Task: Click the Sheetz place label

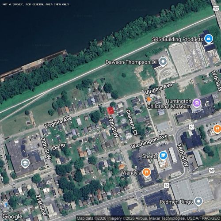Action: [x=150, y=156]
